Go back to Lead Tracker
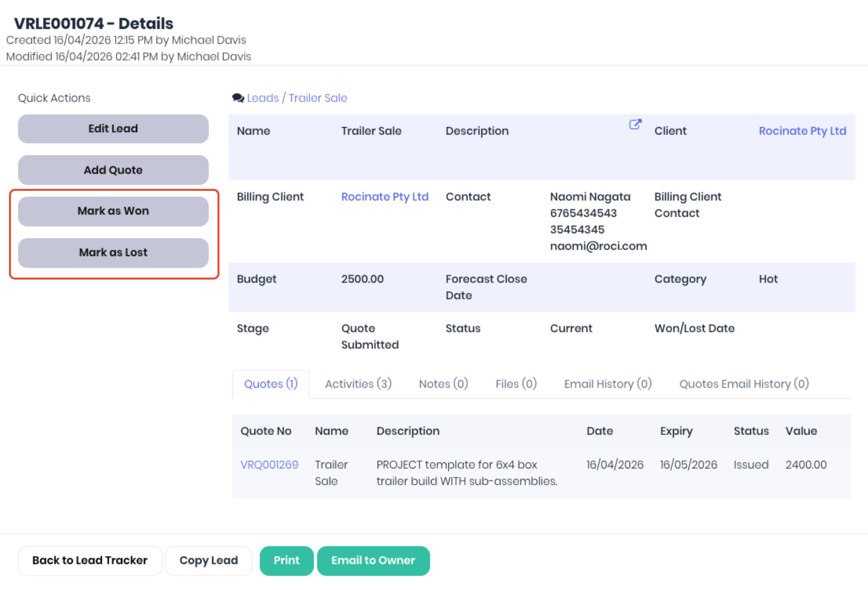 click(90, 561)
